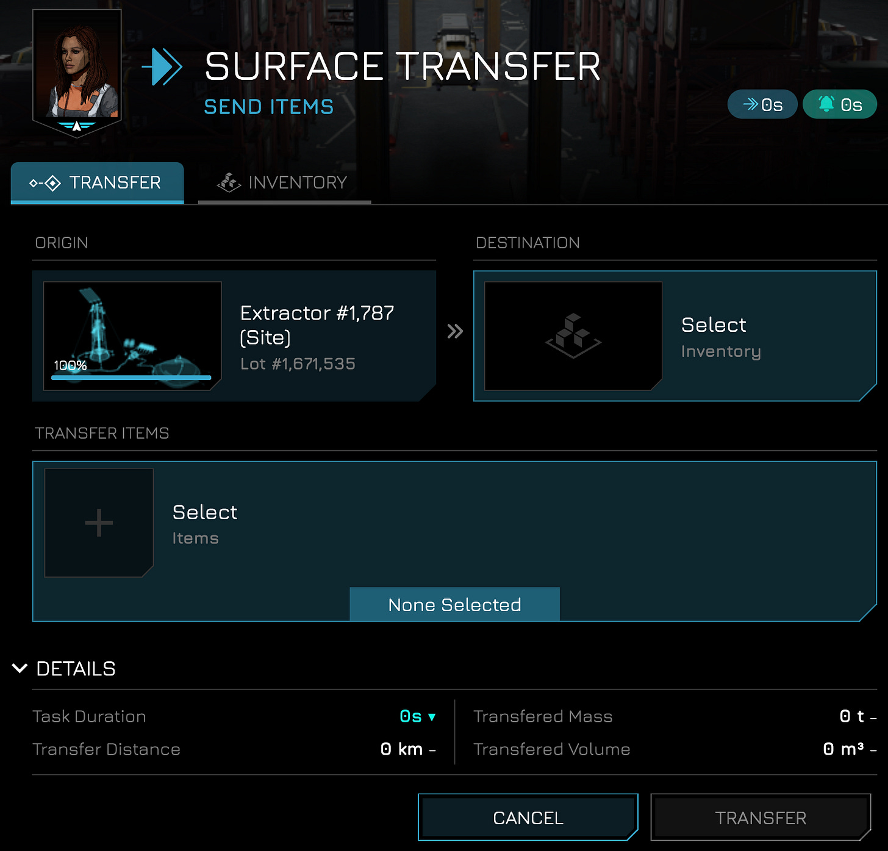This screenshot has width=888, height=851.
Task: Click the Cancel button
Action: point(528,817)
